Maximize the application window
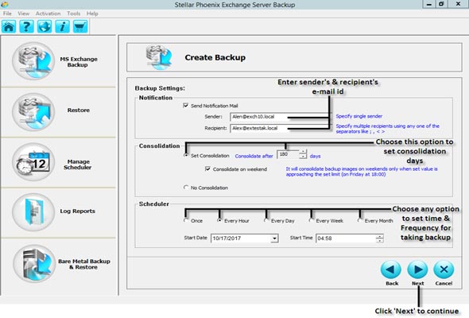 click(x=441, y=4)
